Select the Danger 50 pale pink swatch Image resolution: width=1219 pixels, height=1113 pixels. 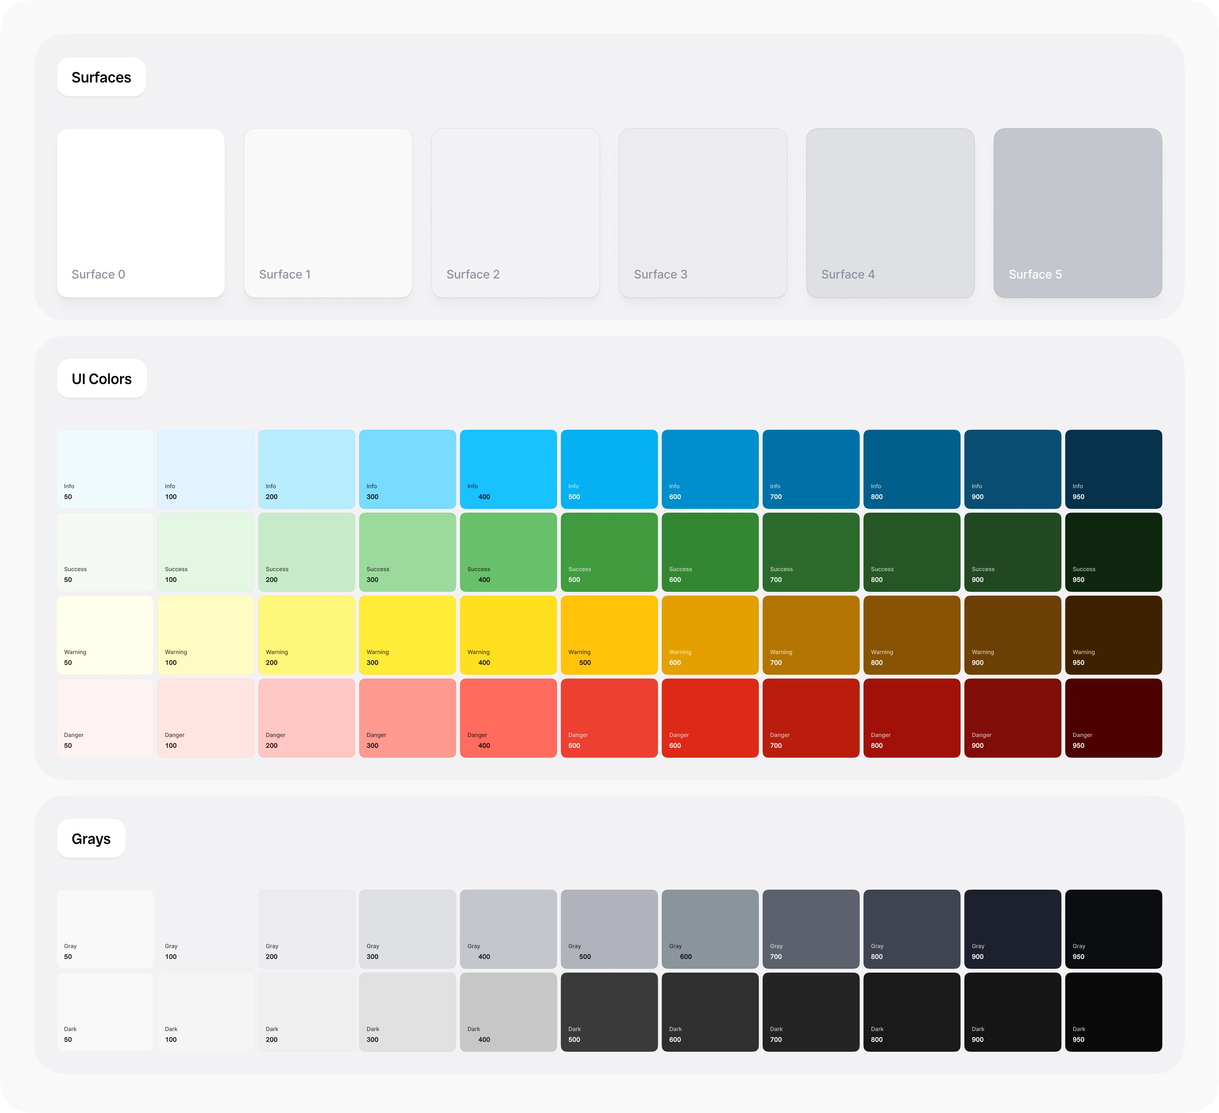[x=105, y=717]
